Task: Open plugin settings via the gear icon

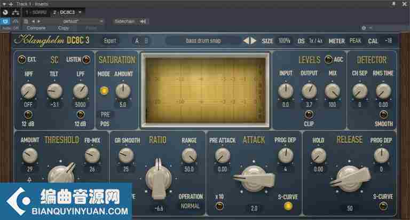Action: pyautogui.click(x=364, y=28)
